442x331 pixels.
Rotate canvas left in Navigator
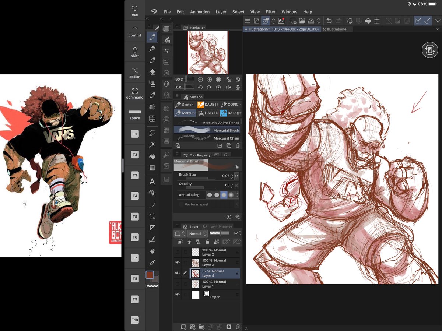coord(200,87)
